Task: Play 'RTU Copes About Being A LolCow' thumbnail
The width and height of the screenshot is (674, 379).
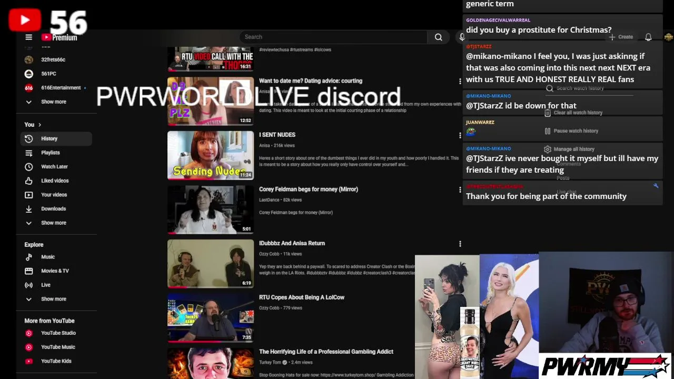Action: pyautogui.click(x=211, y=318)
